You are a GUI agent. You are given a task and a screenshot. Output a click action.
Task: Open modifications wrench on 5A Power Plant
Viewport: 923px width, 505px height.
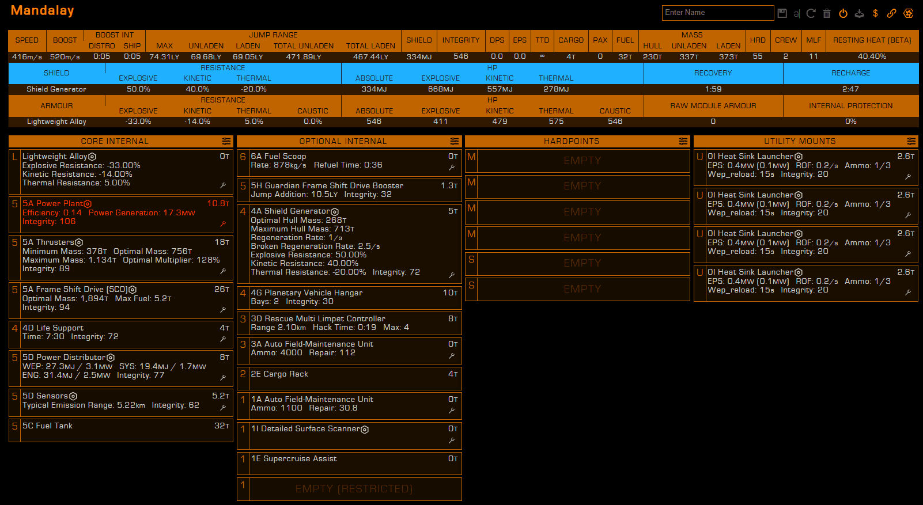[x=223, y=223]
